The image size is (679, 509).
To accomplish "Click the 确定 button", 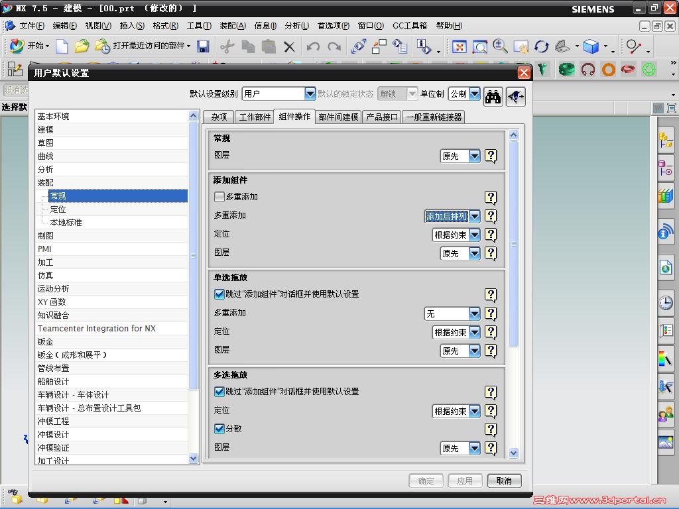I will [426, 481].
